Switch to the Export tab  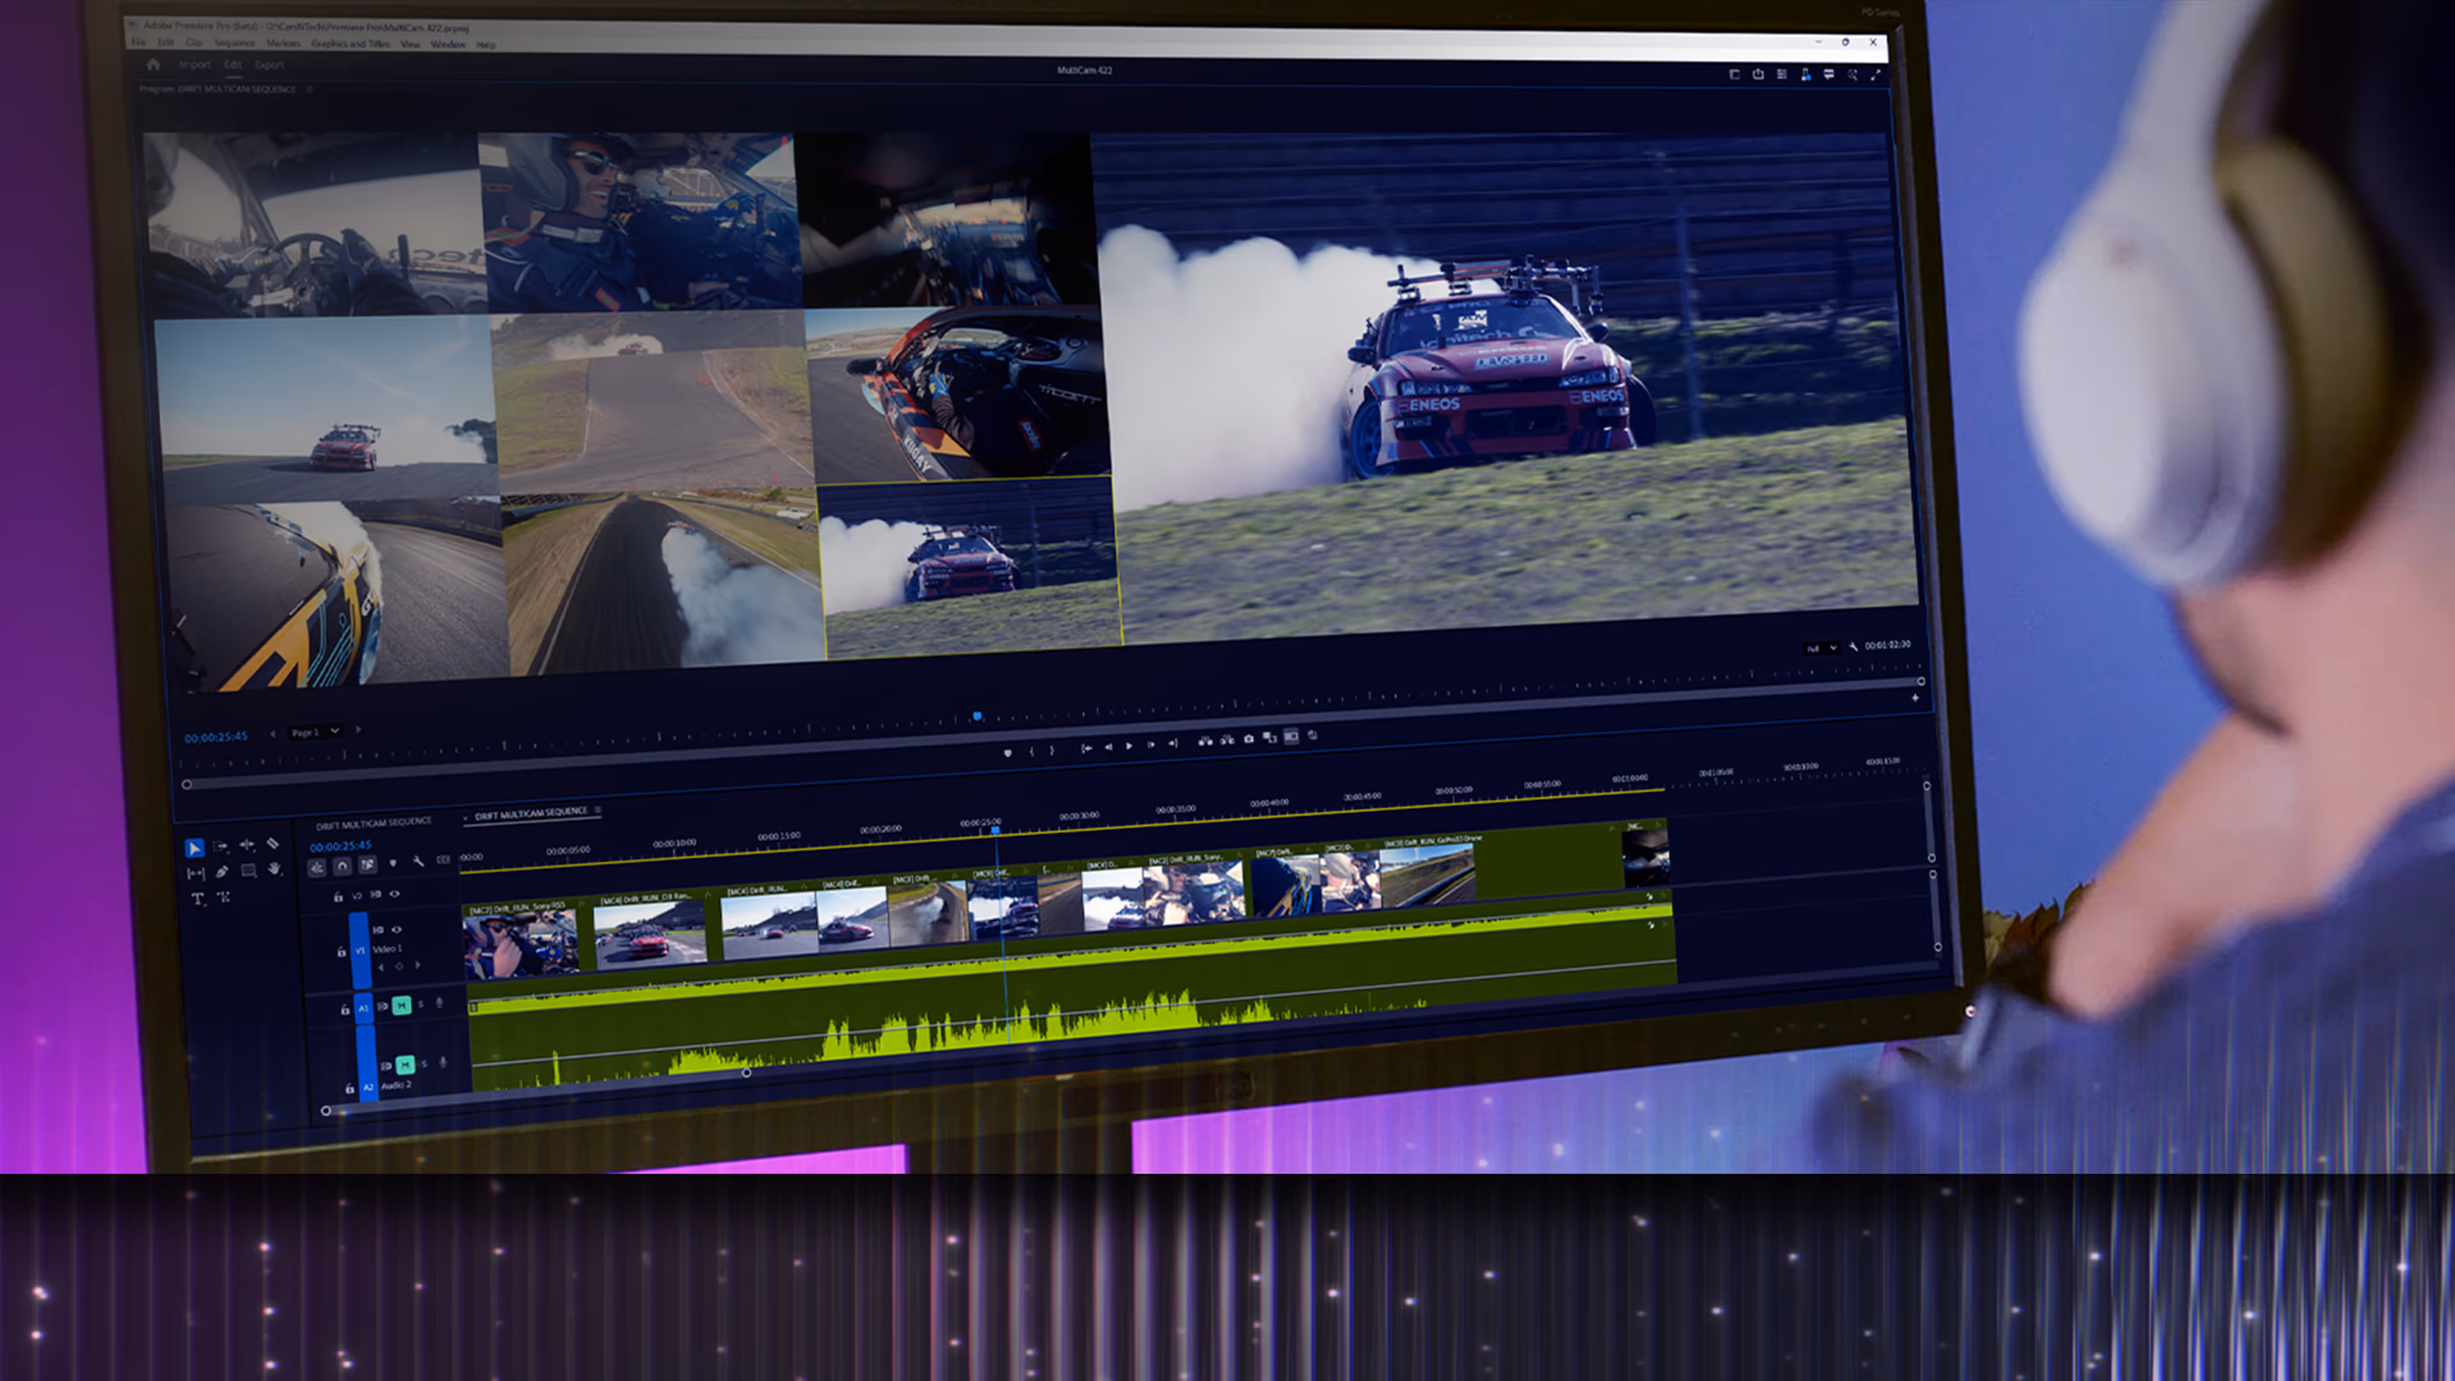click(269, 65)
